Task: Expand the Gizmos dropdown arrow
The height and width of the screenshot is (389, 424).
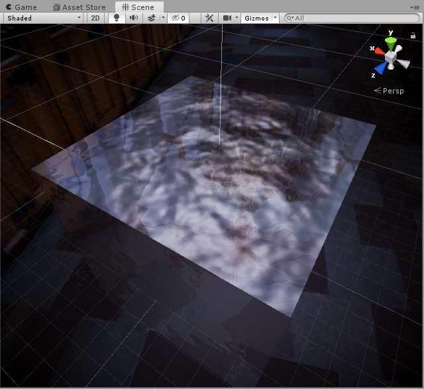Action: click(276, 18)
